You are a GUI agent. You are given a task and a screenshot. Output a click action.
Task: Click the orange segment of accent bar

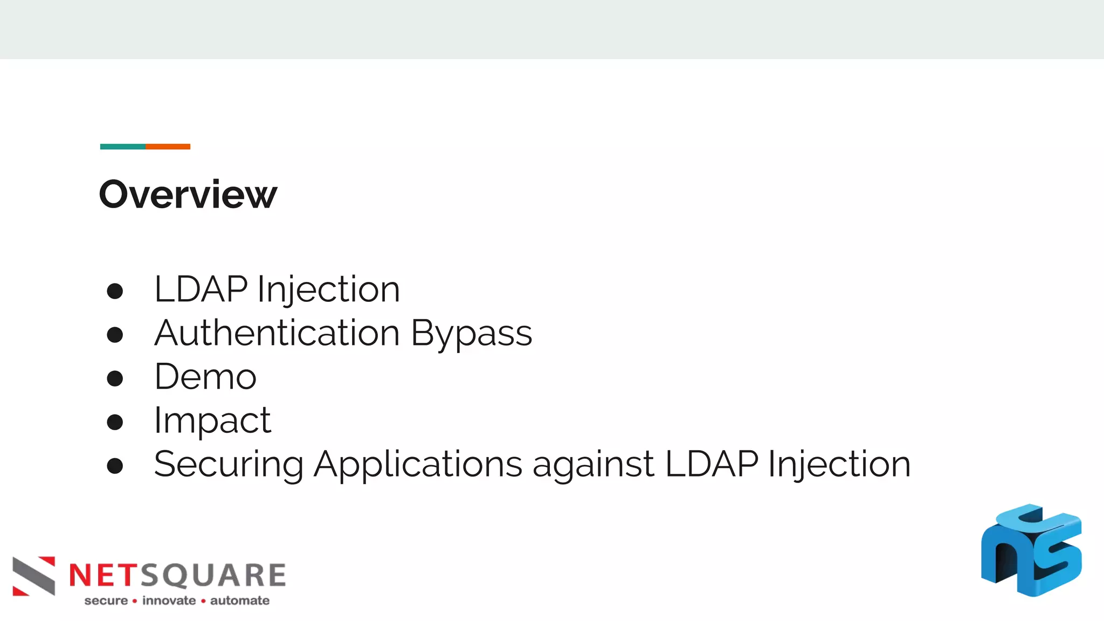168,147
